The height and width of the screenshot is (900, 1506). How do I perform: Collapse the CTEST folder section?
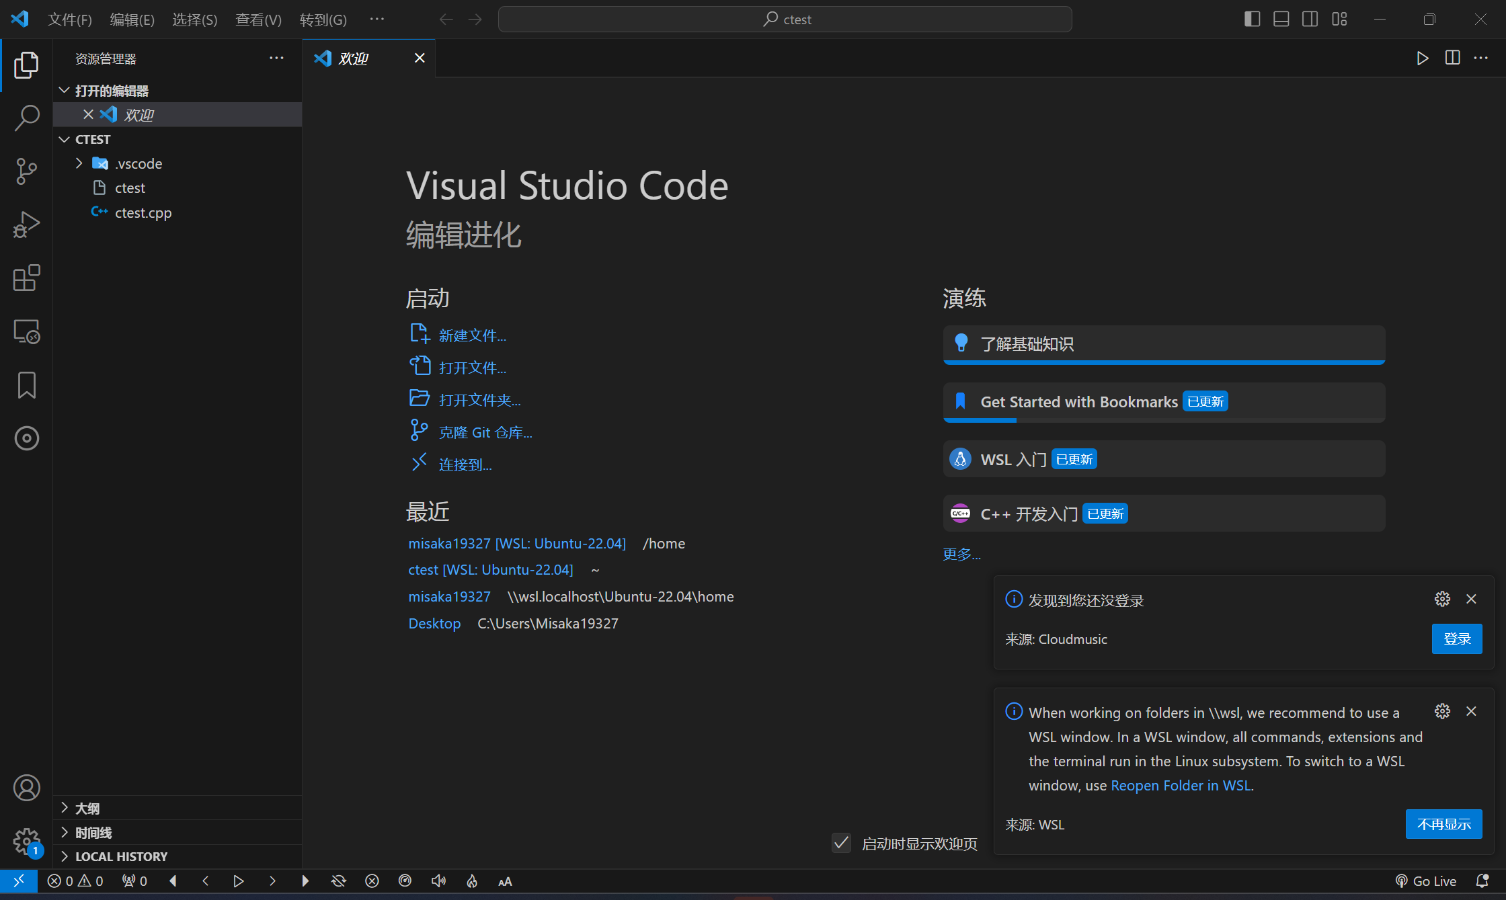(177, 139)
